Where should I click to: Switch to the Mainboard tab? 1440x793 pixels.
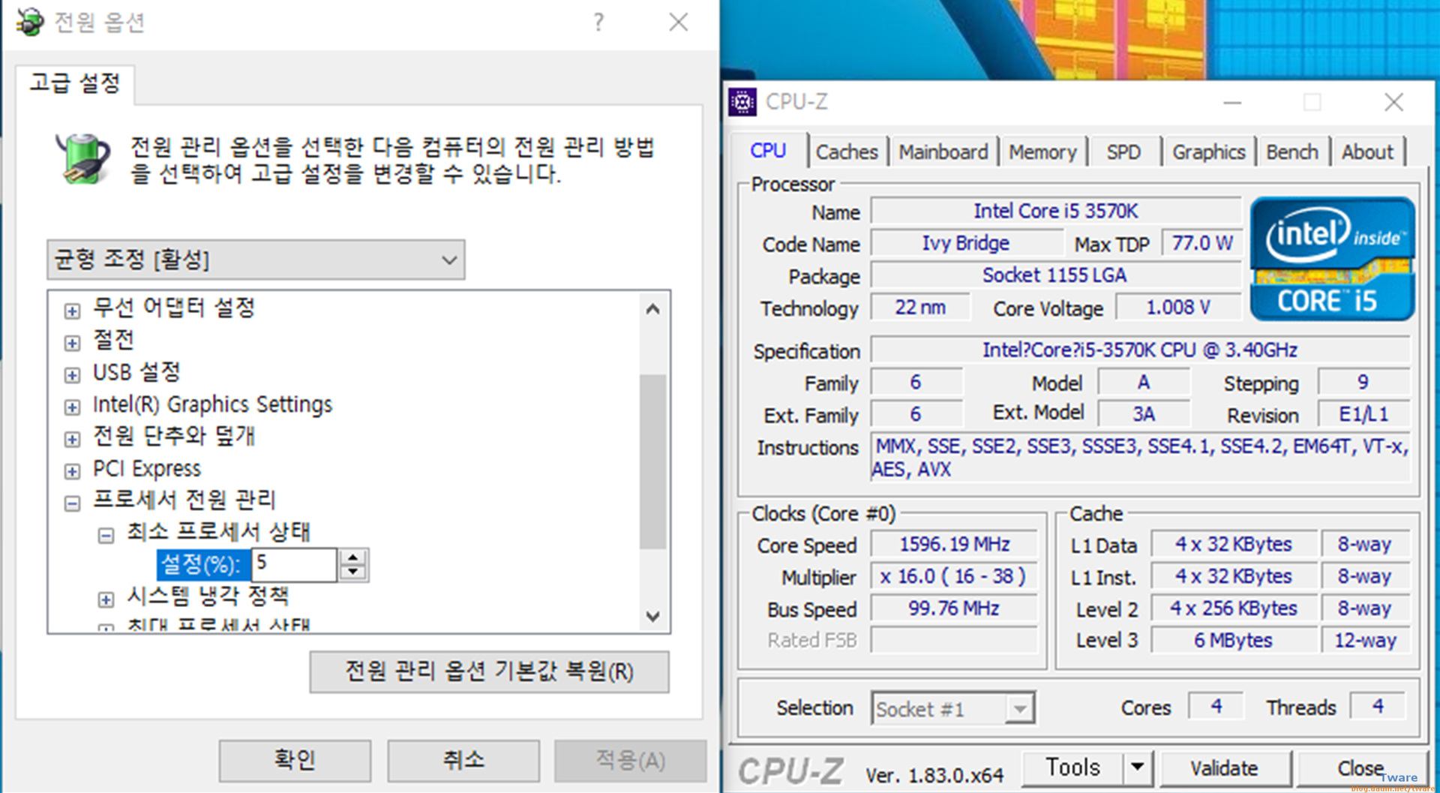pyautogui.click(x=943, y=152)
